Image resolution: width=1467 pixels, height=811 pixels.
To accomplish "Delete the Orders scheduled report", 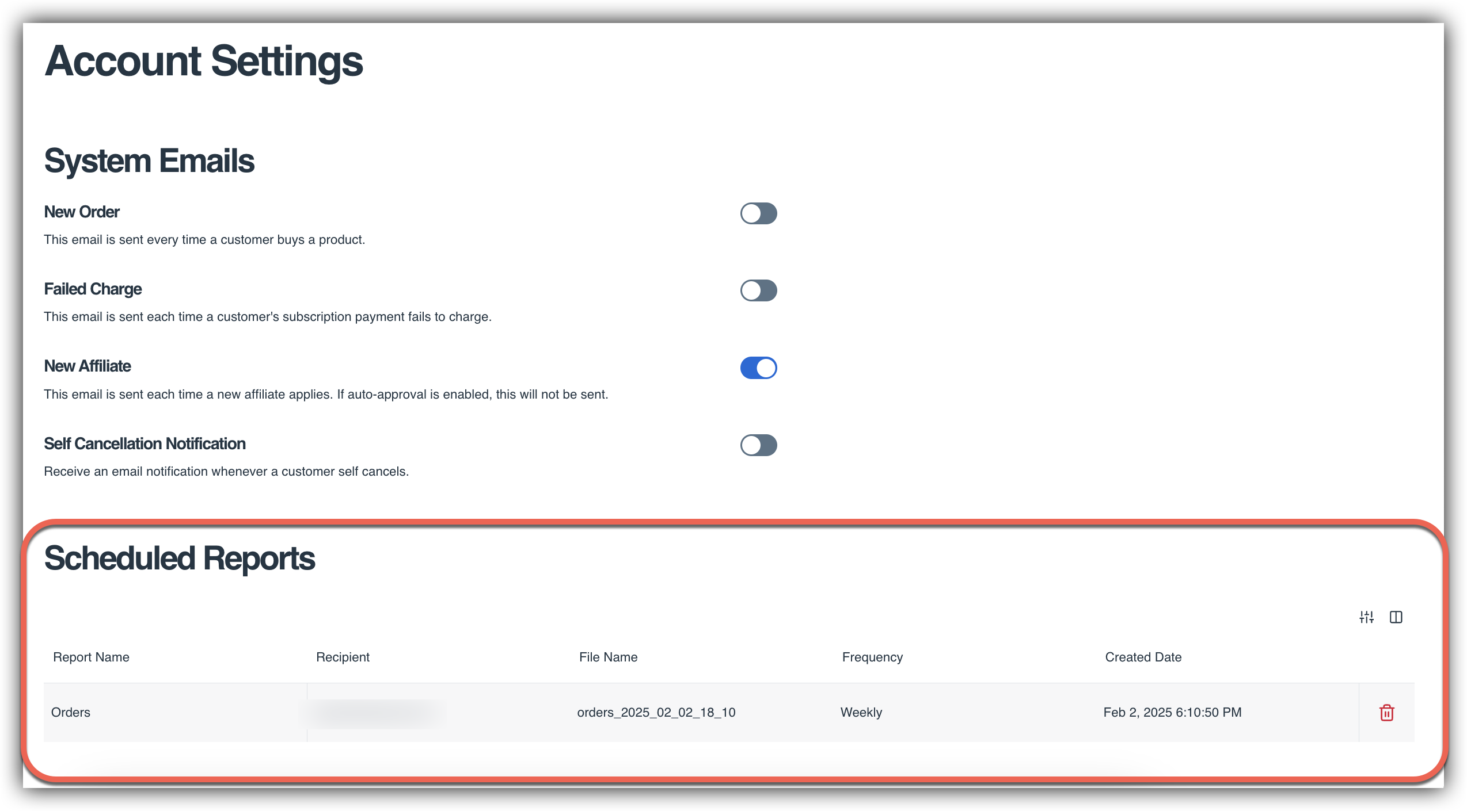I will [1386, 713].
